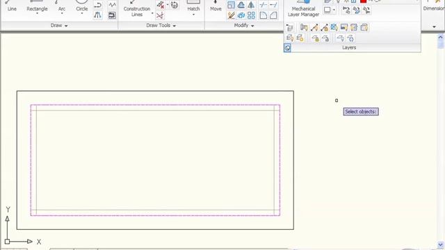Choose the Arc tool
Screen dimensions: 445x250
tap(62, 7)
